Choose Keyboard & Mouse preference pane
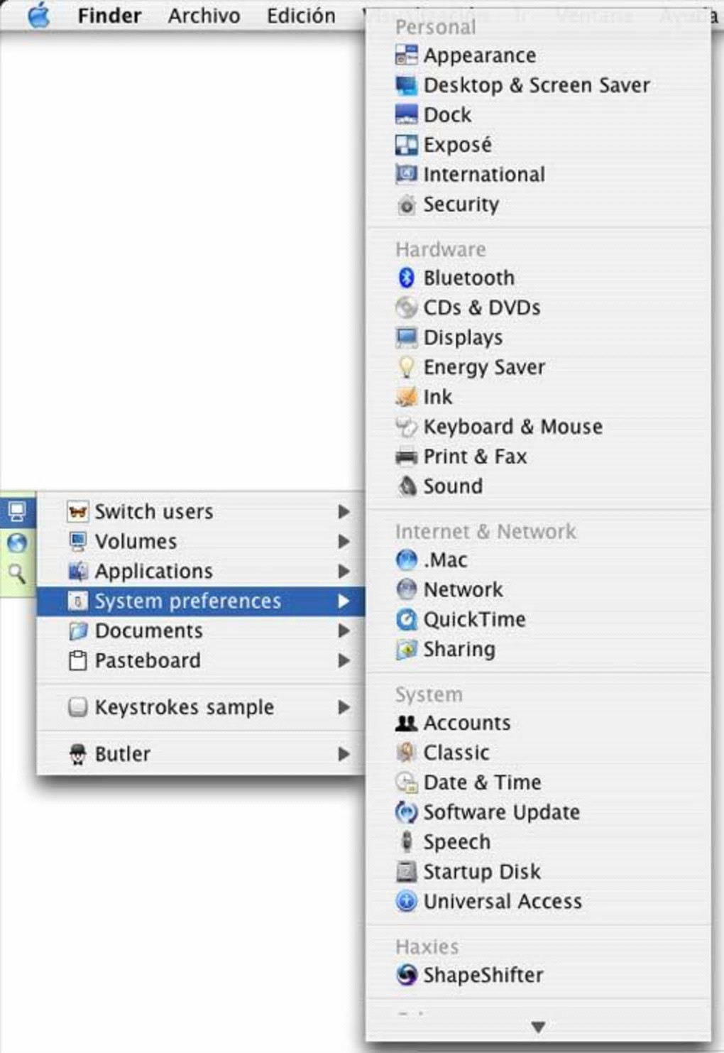This screenshot has width=724, height=1053. click(512, 427)
